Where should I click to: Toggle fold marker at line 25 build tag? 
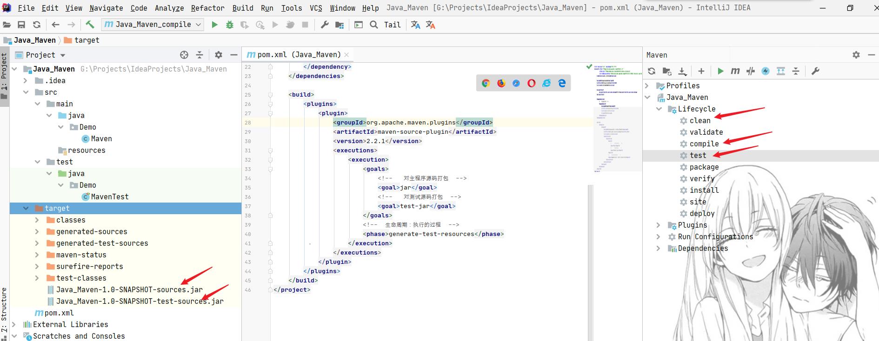270,95
